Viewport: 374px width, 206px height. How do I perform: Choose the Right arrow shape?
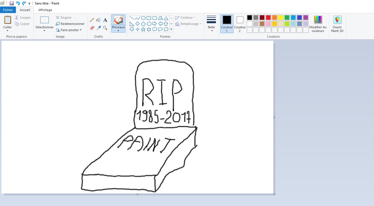[x=155, y=24]
